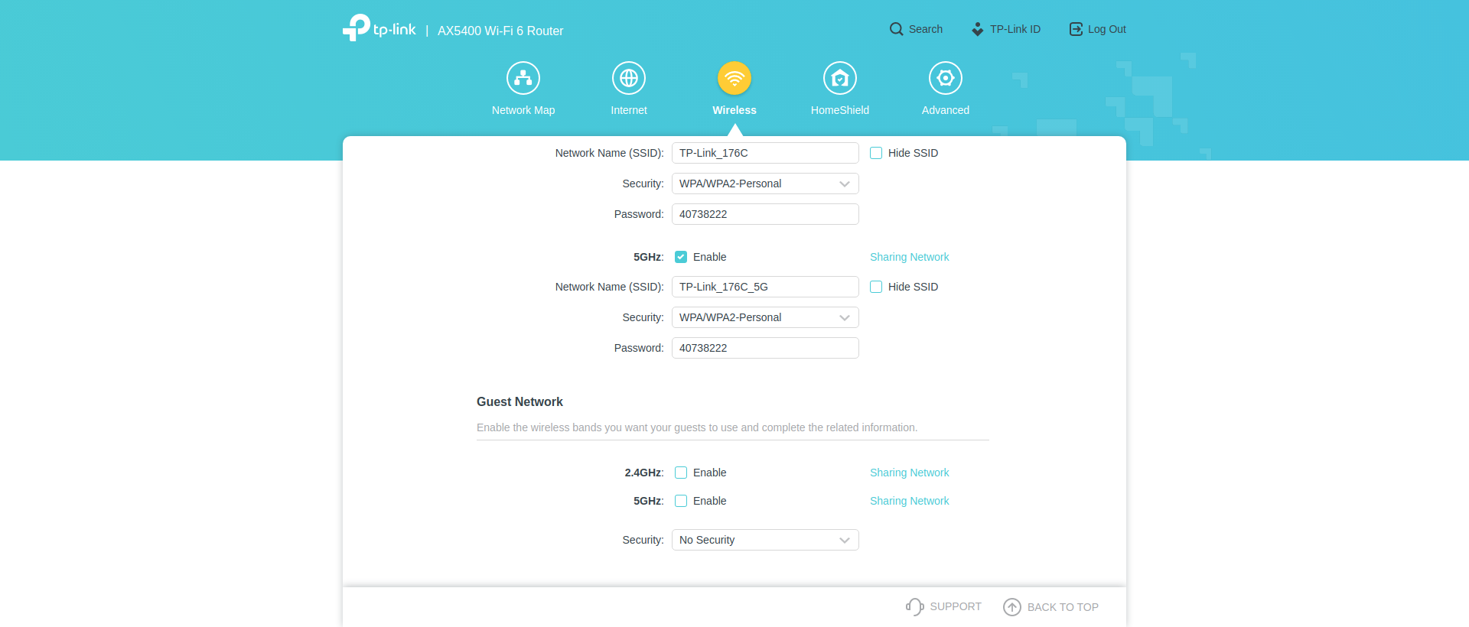
Task: Click the Search magnifier icon
Action: click(896, 29)
